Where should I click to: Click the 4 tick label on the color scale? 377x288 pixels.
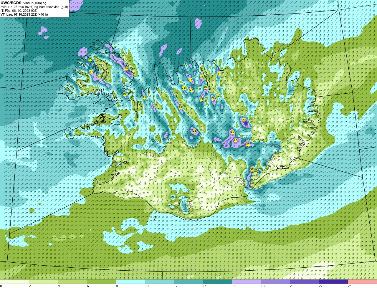pos(59,286)
